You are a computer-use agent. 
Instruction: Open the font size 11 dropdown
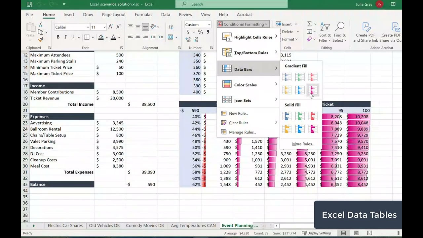[x=104, y=27]
